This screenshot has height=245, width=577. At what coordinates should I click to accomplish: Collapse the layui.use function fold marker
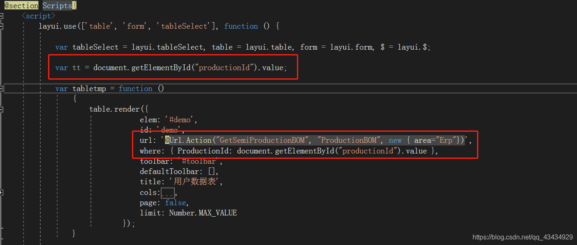pyautogui.click(x=1, y=26)
